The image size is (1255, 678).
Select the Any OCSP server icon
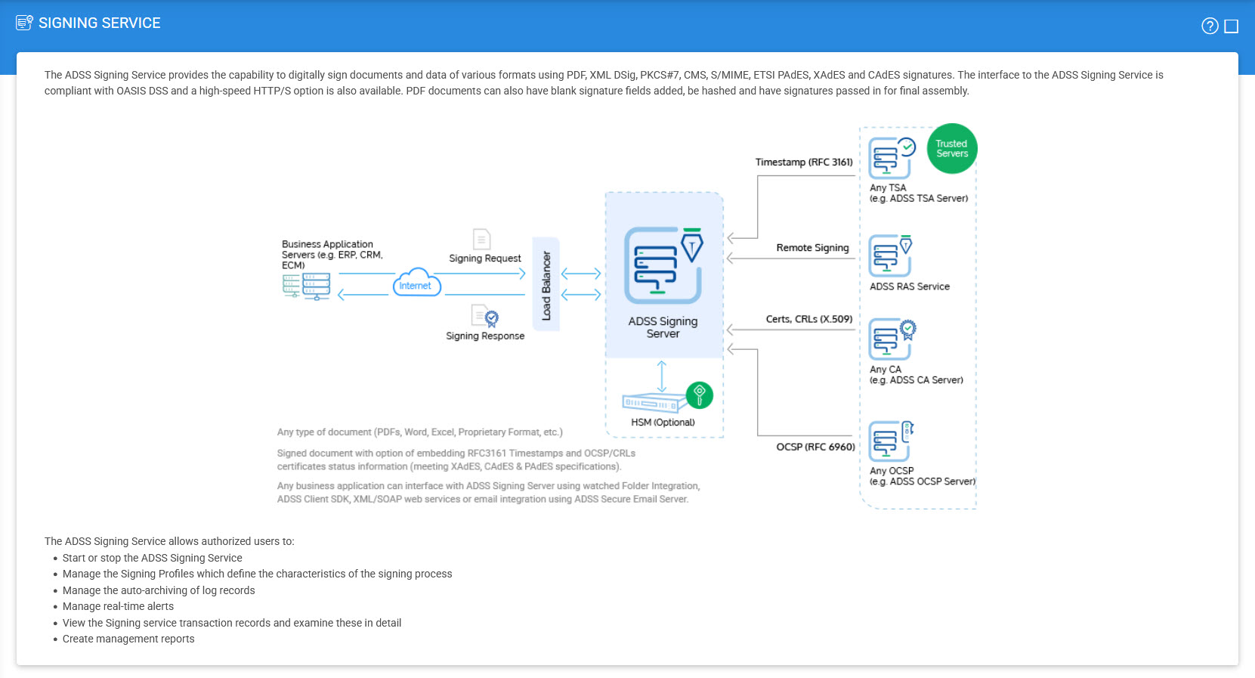click(892, 441)
